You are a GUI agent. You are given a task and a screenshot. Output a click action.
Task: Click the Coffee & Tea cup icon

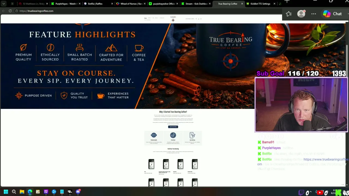point(139,48)
